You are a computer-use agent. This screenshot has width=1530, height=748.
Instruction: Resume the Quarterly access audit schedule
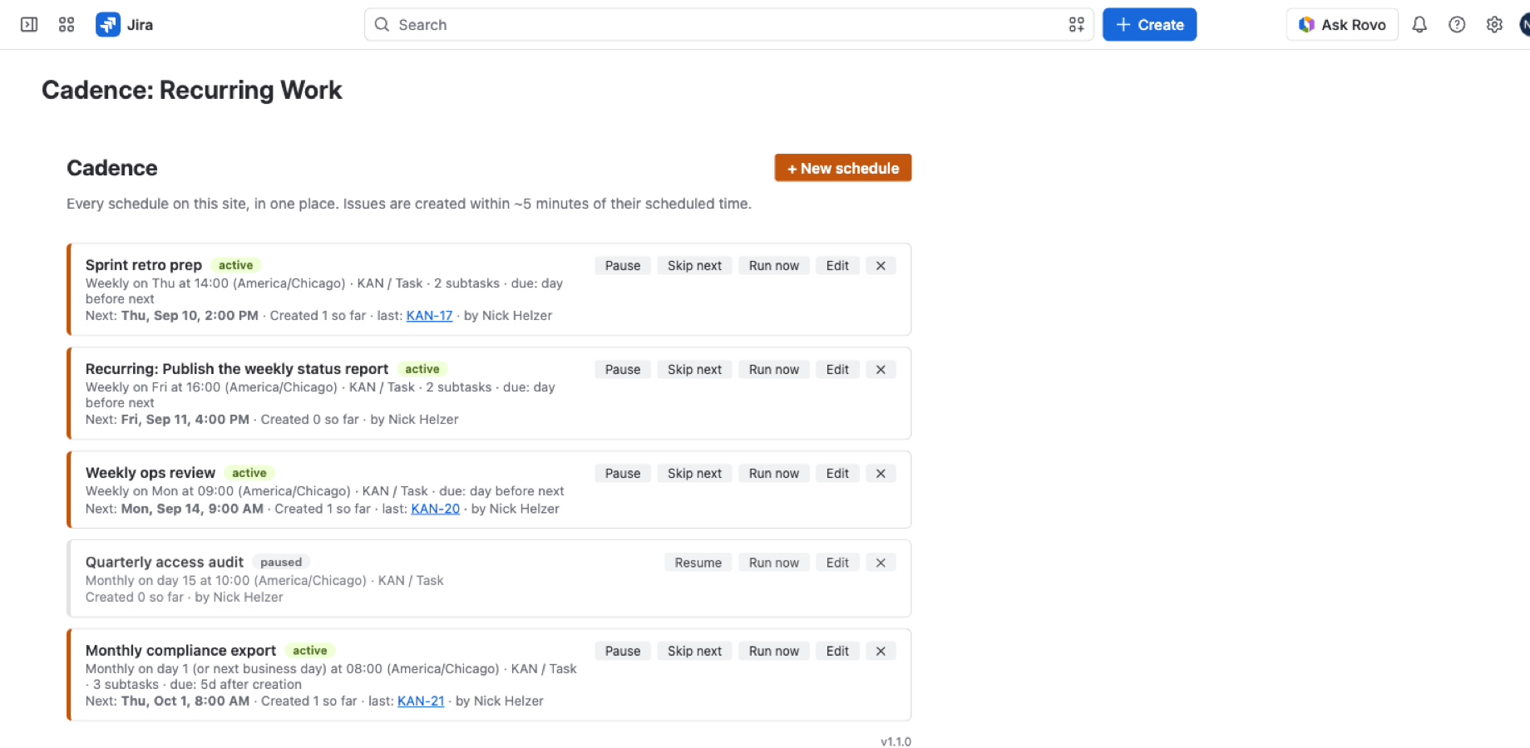click(698, 563)
